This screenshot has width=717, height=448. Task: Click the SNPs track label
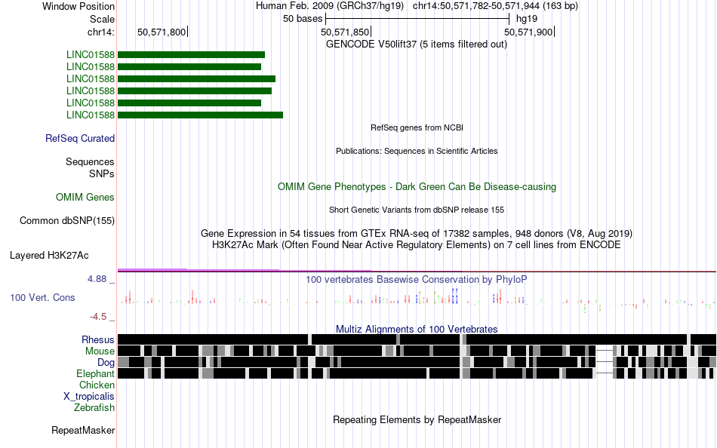(x=102, y=173)
